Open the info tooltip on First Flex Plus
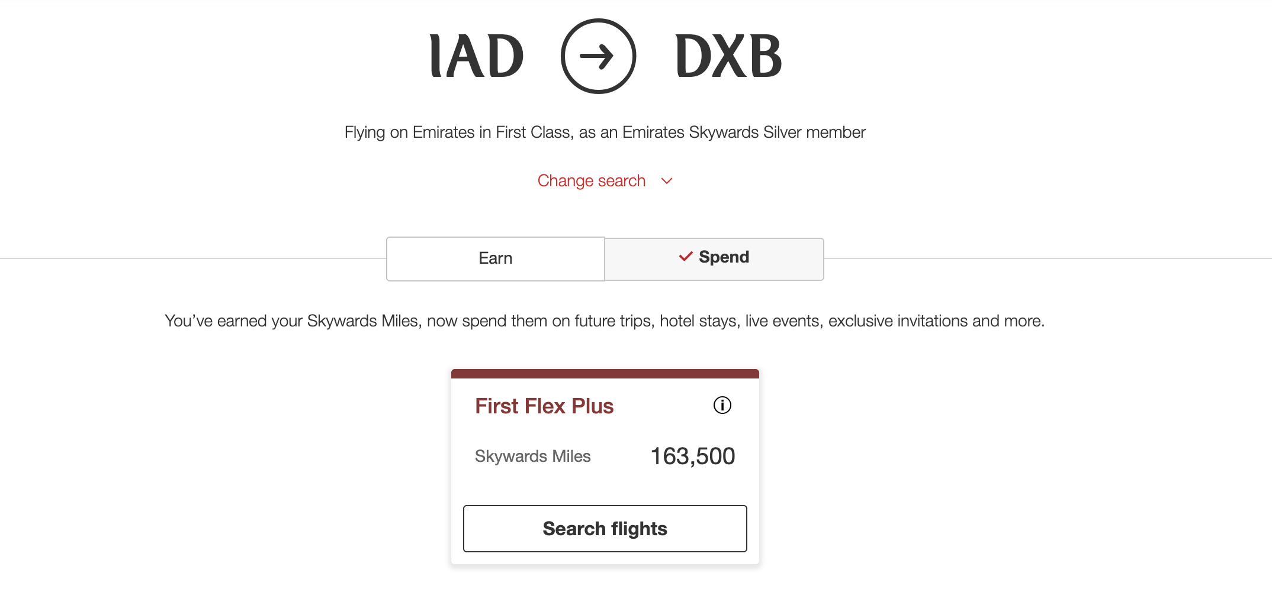Viewport: 1272px width, 602px height. point(722,406)
